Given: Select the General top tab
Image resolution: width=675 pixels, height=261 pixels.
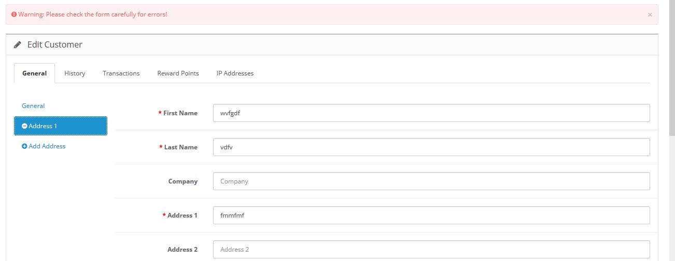Looking at the screenshot, I should [35, 73].
